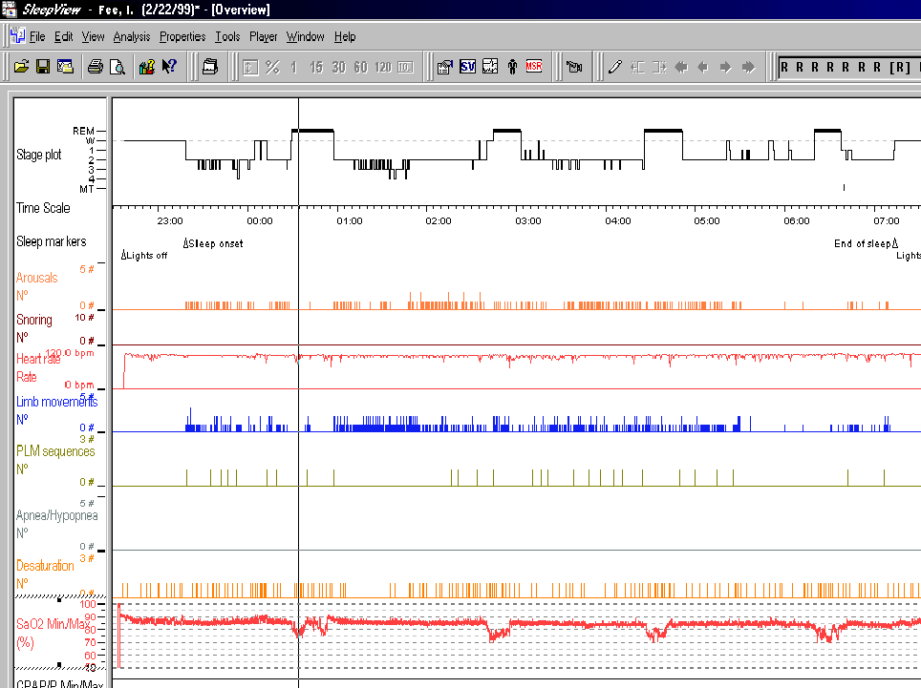Save the study with the floppy disk icon
921x688 pixels.
click(x=43, y=67)
